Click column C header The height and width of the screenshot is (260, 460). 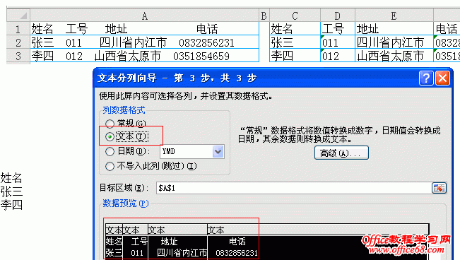click(x=295, y=16)
